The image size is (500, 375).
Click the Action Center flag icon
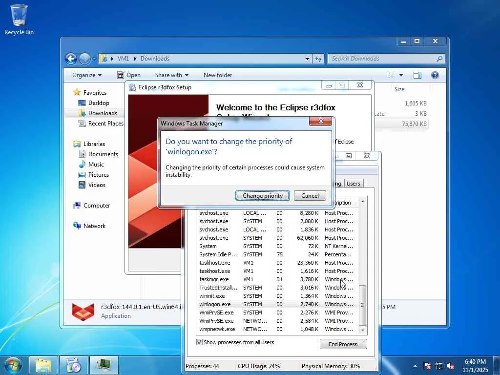coord(427,366)
